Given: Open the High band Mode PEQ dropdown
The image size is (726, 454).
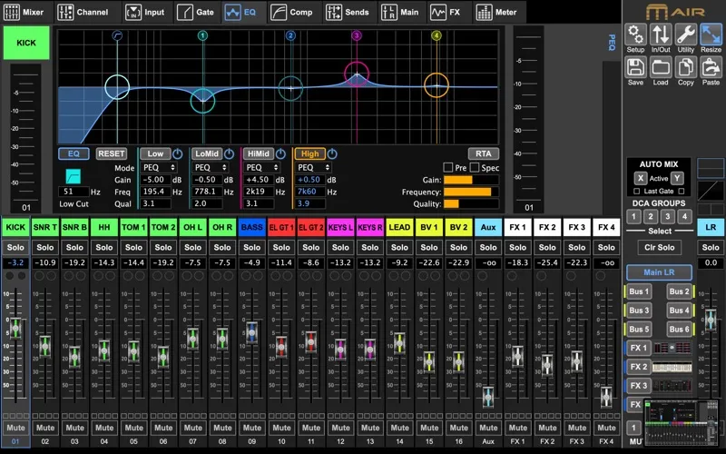Looking at the screenshot, I should click(x=313, y=167).
